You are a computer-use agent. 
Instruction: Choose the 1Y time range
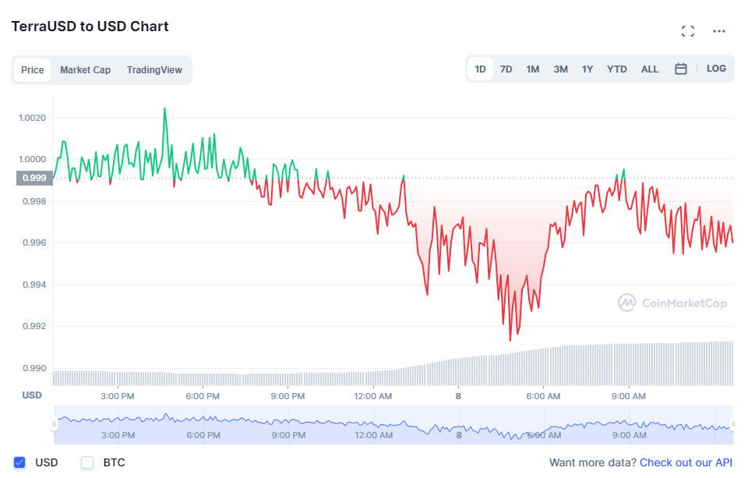point(587,69)
